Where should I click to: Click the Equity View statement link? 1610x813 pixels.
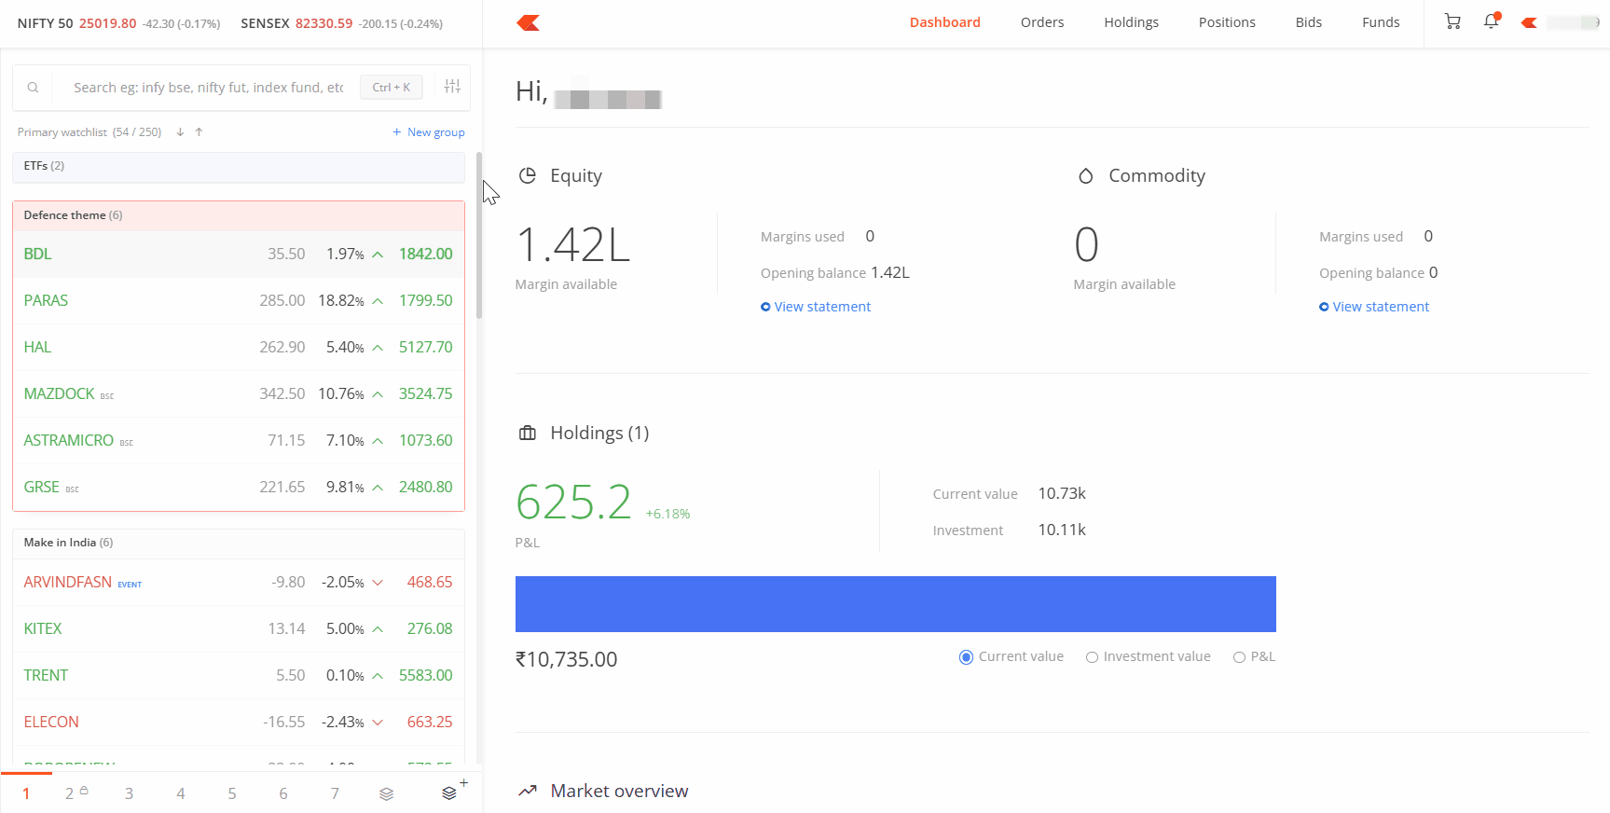821,307
